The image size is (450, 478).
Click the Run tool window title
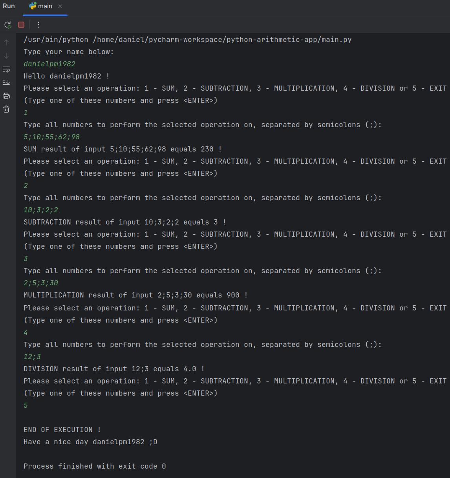pyautogui.click(x=9, y=6)
